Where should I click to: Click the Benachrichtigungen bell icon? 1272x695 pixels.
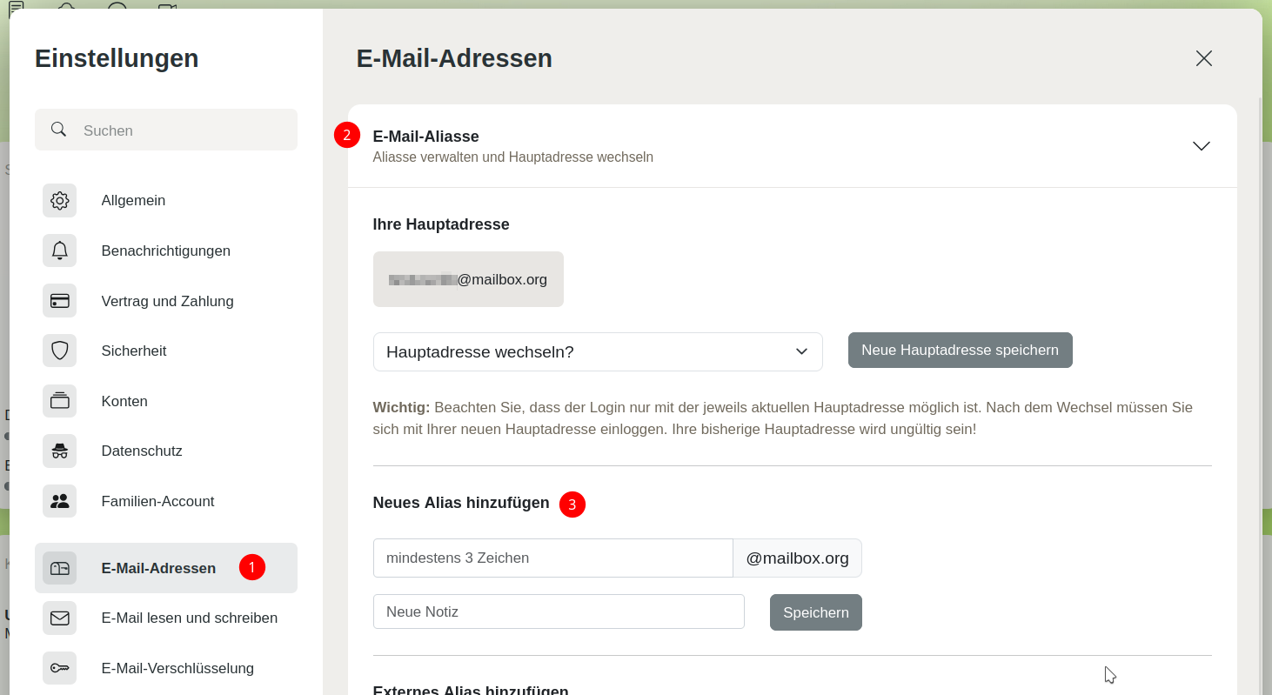pyautogui.click(x=60, y=251)
